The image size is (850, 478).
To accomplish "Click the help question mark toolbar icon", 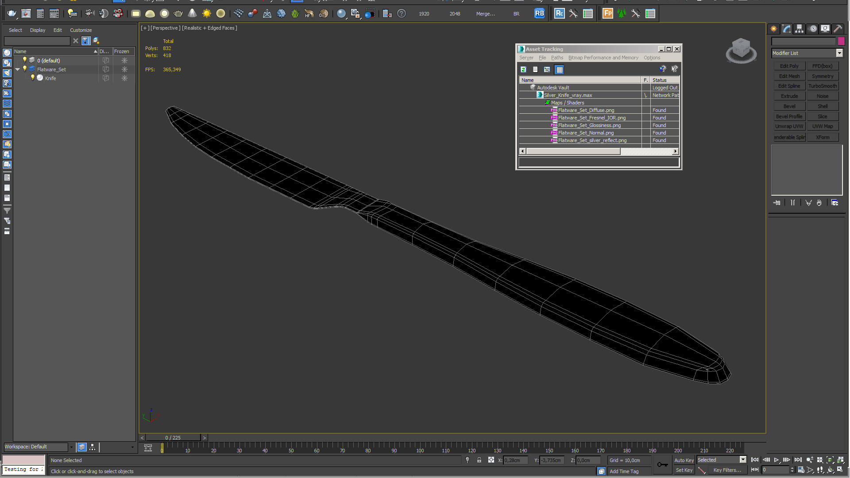I will click(x=402, y=14).
